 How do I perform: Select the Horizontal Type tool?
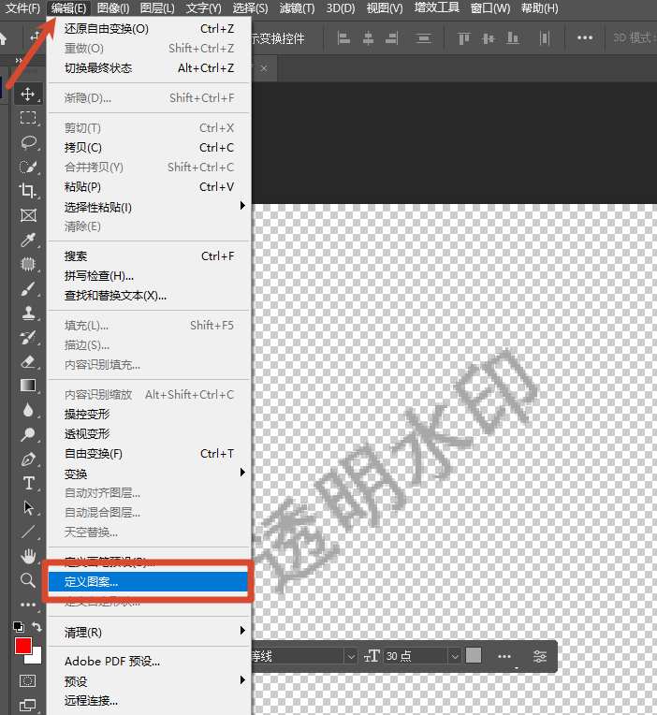coord(28,483)
